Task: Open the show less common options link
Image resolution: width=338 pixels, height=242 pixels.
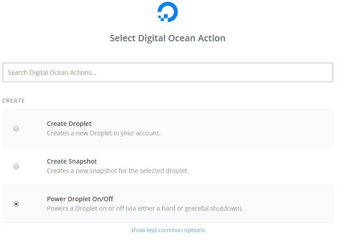Action: [167, 230]
